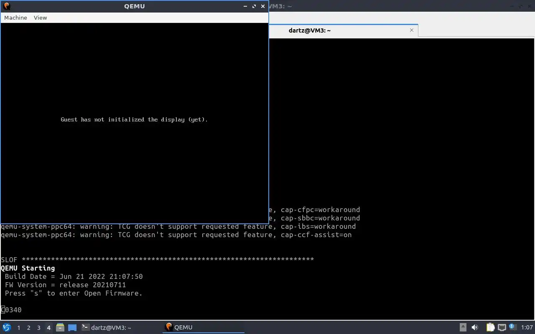This screenshot has width=535, height=334.
Task: Click the 'Build Date = Jun 21 2022' line
Action: point(74,276)
